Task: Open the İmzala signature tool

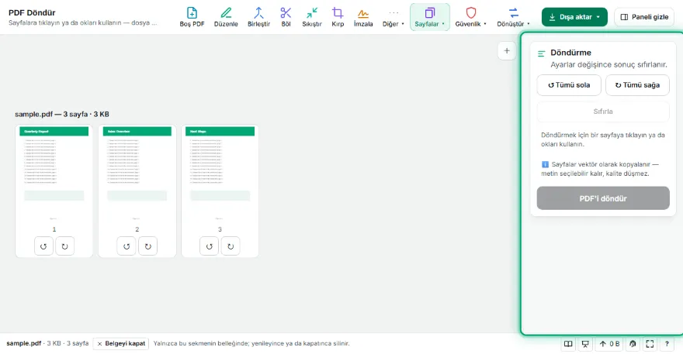Action: click(363, 17)
